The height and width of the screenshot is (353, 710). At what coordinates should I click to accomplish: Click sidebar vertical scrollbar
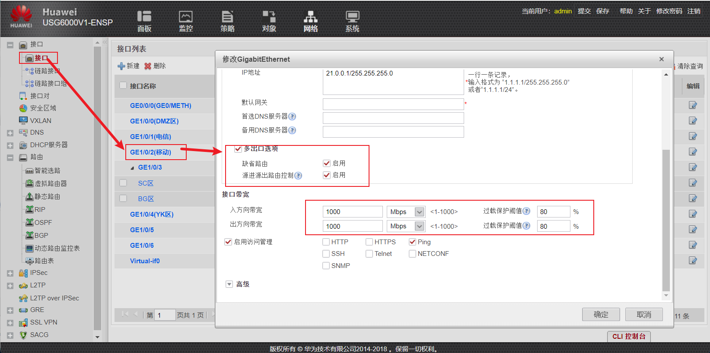click(x=97, y=188)
